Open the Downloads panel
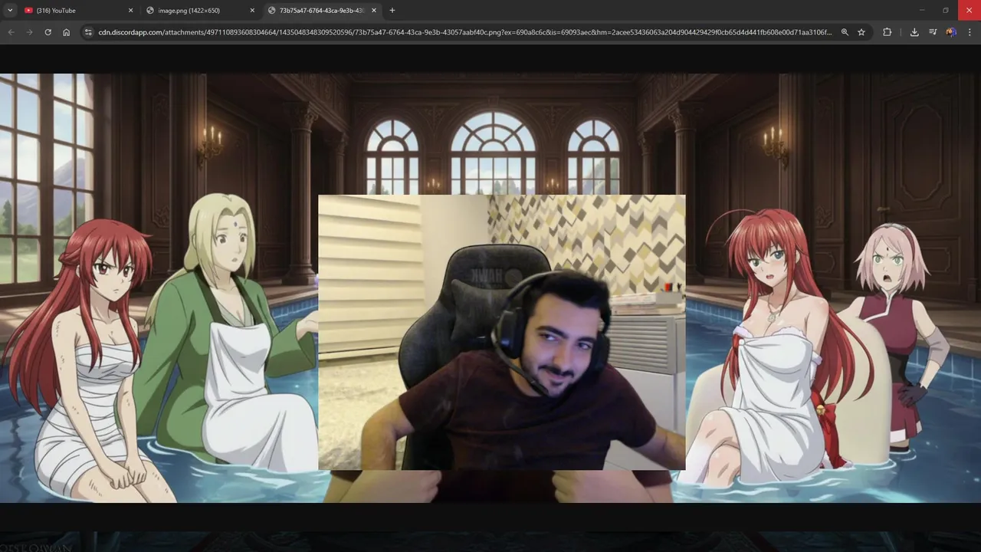Image resolution: width=981 pixels, height=552 pixels. (x=914, y=32)
